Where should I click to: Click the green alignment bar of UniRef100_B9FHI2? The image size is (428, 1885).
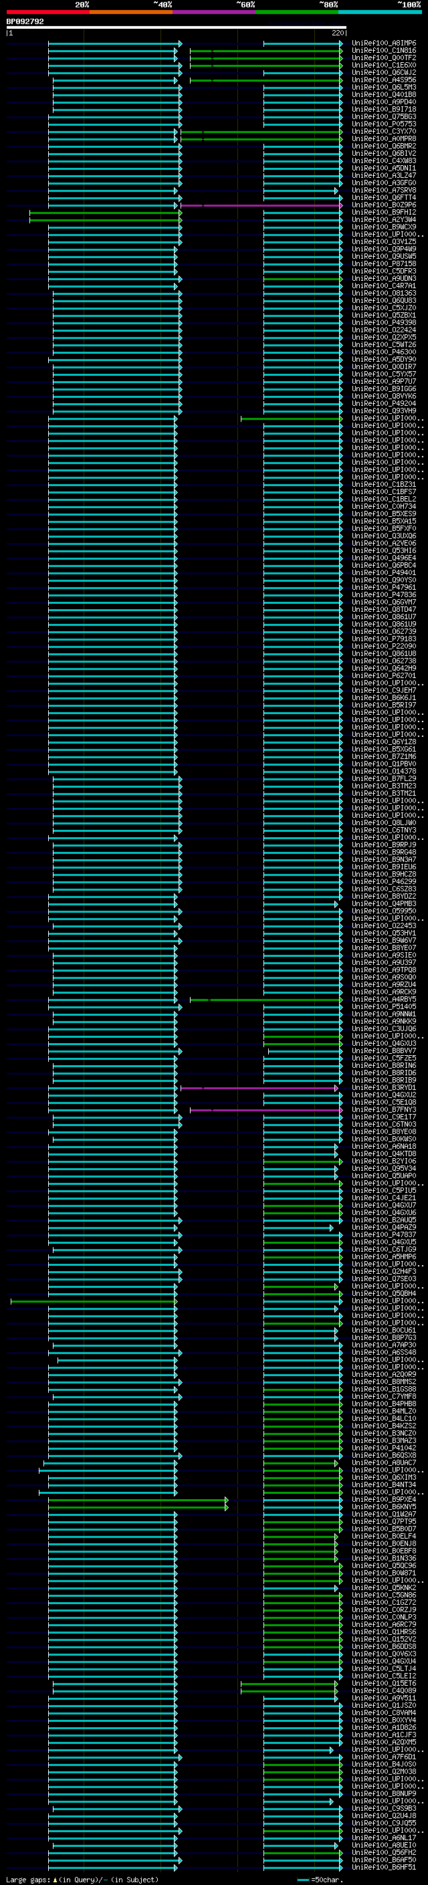(106, 213)
